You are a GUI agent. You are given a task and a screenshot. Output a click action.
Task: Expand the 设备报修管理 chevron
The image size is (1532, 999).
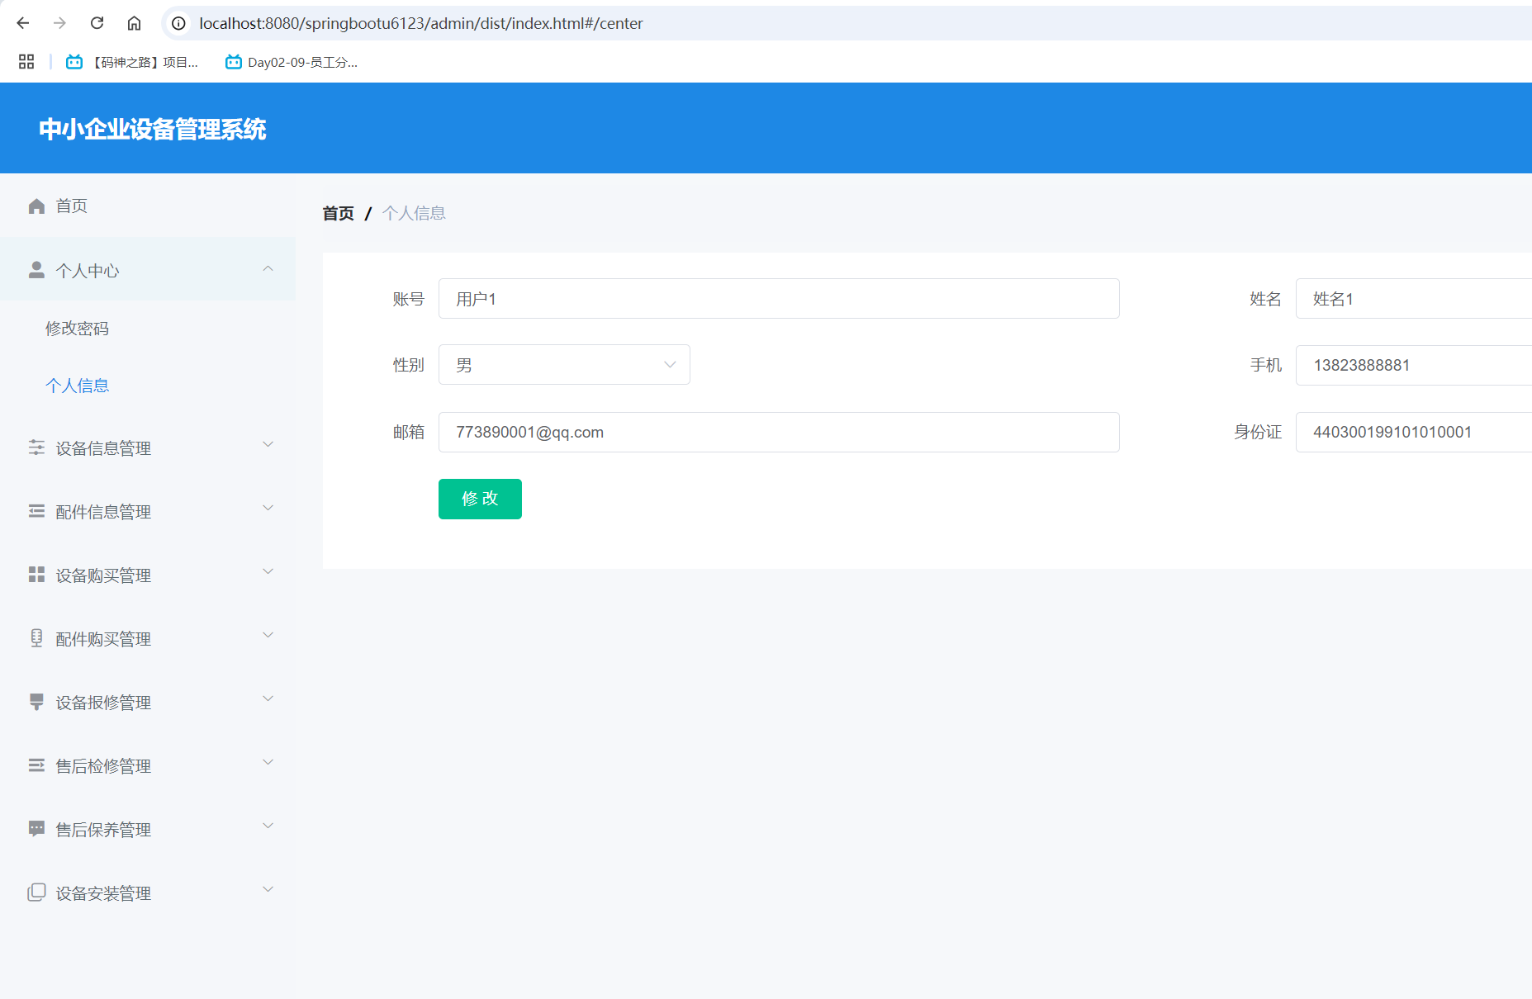point(268,698)
